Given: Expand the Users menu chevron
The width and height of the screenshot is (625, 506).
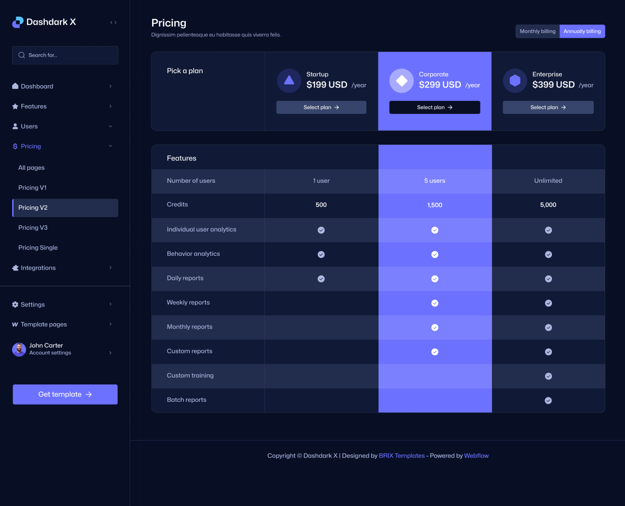Looking at the screenshot, I should pos(110,126).
